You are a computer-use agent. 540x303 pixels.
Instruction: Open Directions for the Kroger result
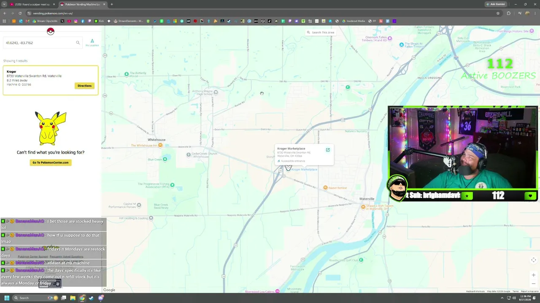[84, 86]
